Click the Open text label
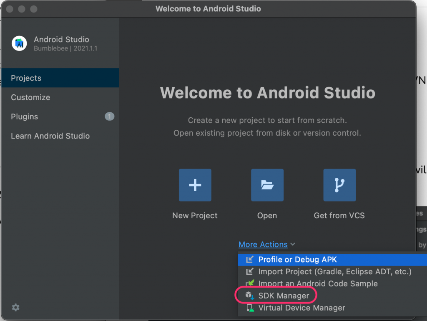Image resolution: width=427 pixels, height=321 pixels. (267, 215)
